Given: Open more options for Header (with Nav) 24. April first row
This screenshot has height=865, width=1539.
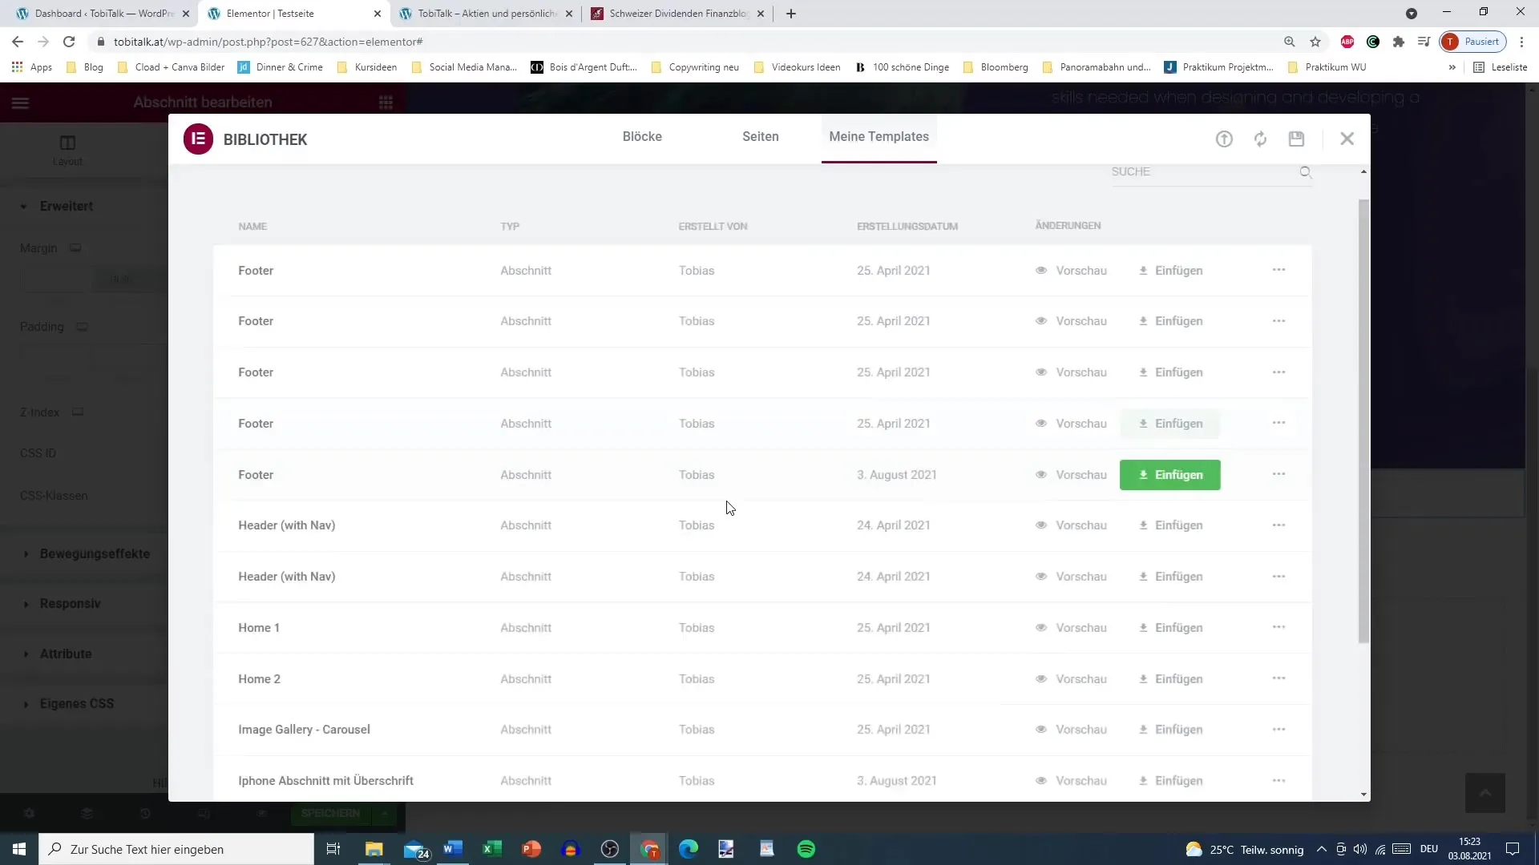Looking at the screenshot, I should pyautogui.click(x=1278, y=525).
